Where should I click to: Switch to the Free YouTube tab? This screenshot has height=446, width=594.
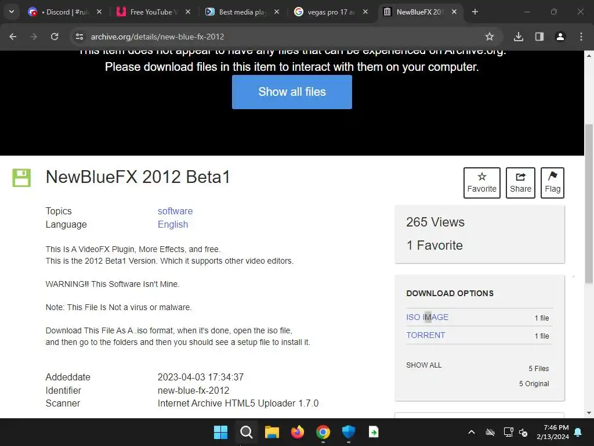[153, 12]
